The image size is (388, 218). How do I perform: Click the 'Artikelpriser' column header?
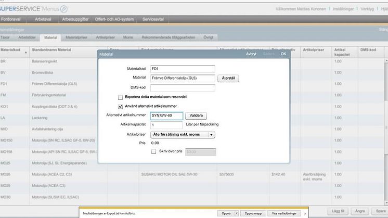[x=313, y=50]
